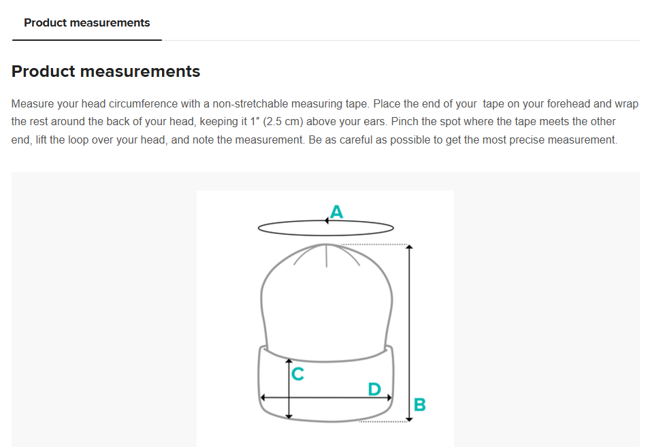
Task: Click the bottom arrowhead of cuff arrow C
Action: click(x=289, y=416)
